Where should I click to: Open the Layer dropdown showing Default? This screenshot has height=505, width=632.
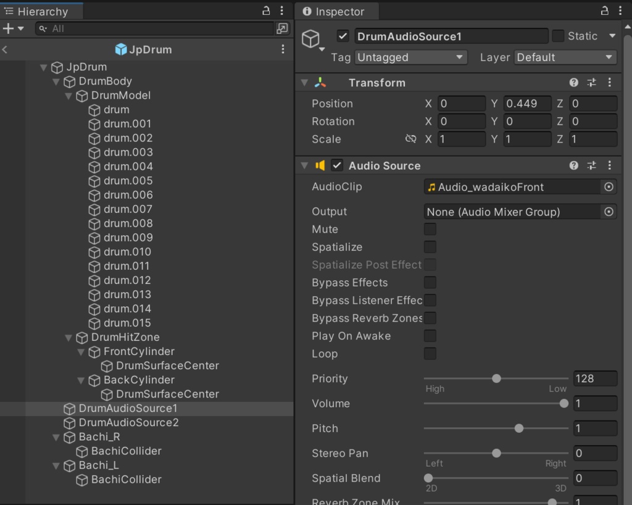(x=565, y=57)
